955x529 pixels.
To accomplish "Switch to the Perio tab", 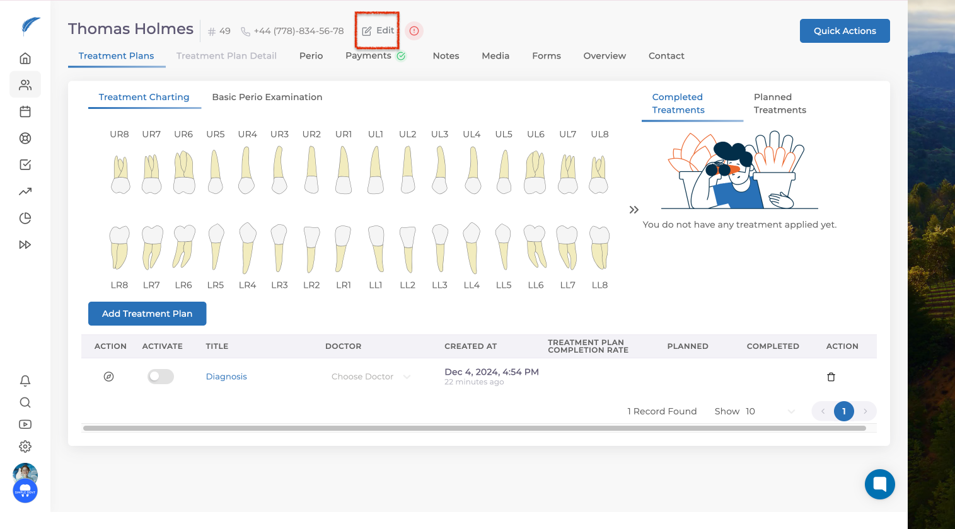I will [x=311, y=56].
